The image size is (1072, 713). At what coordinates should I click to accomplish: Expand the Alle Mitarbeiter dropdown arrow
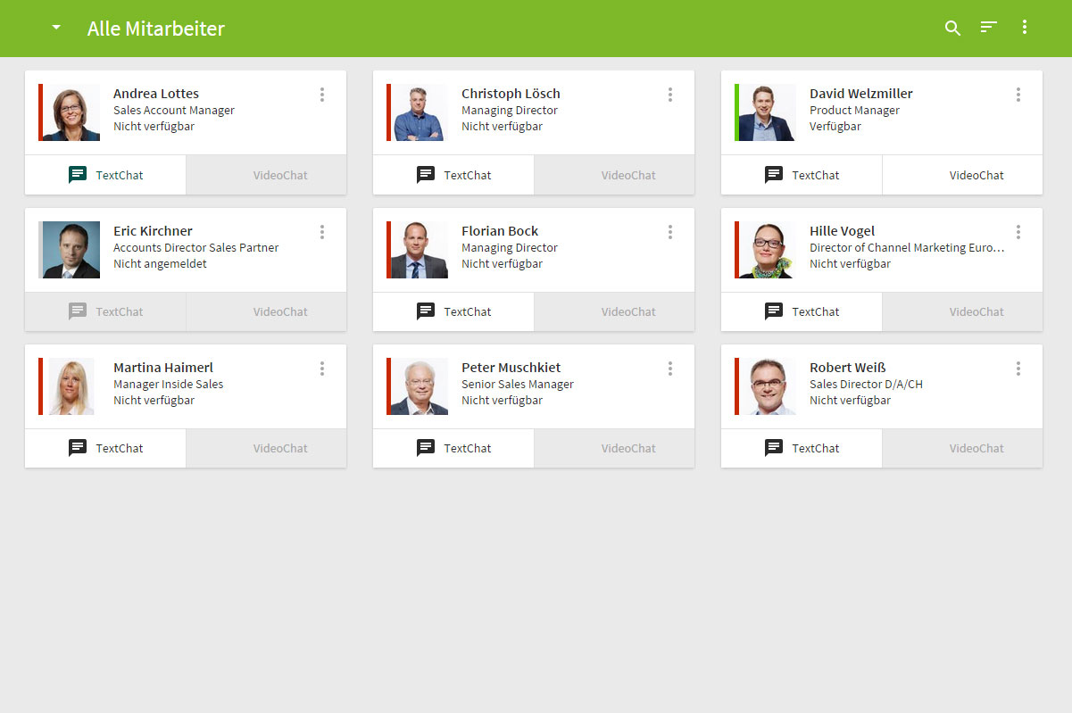(56, 28)
